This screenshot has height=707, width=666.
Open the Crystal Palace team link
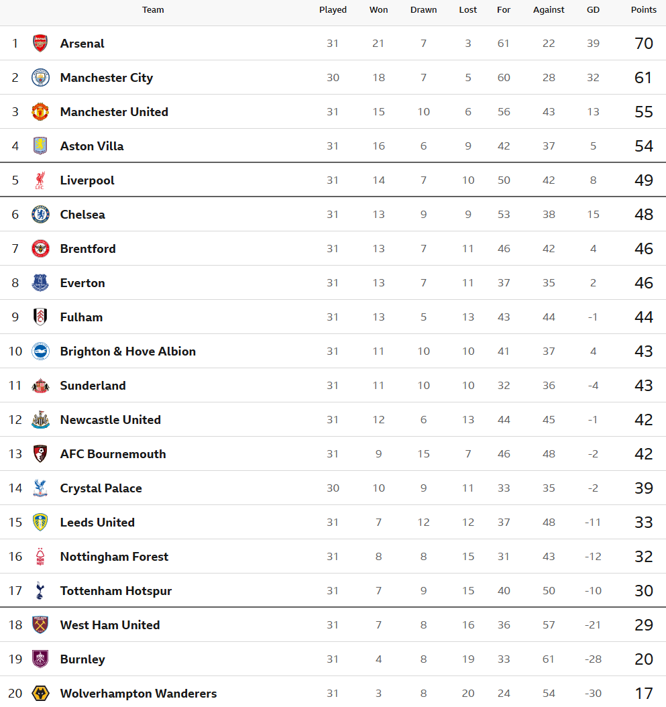coord(101,488)
